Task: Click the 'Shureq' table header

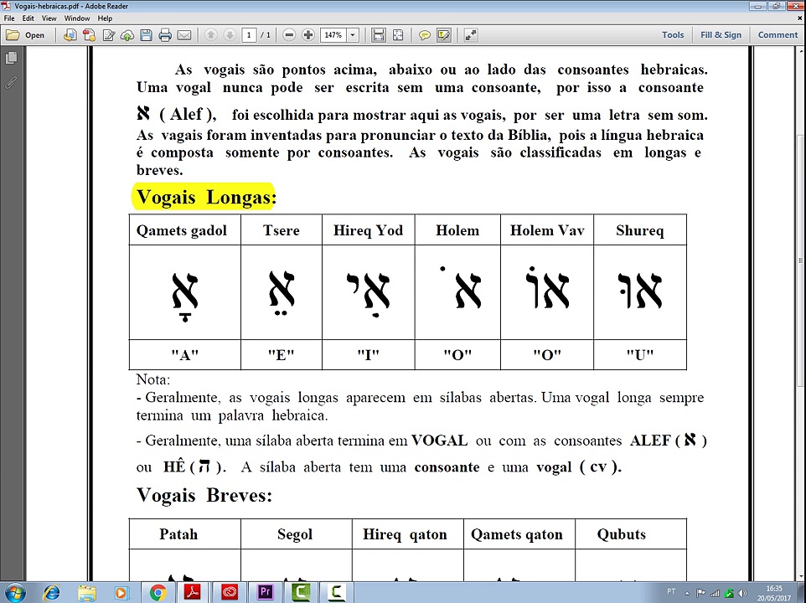Action: point(640,230)
